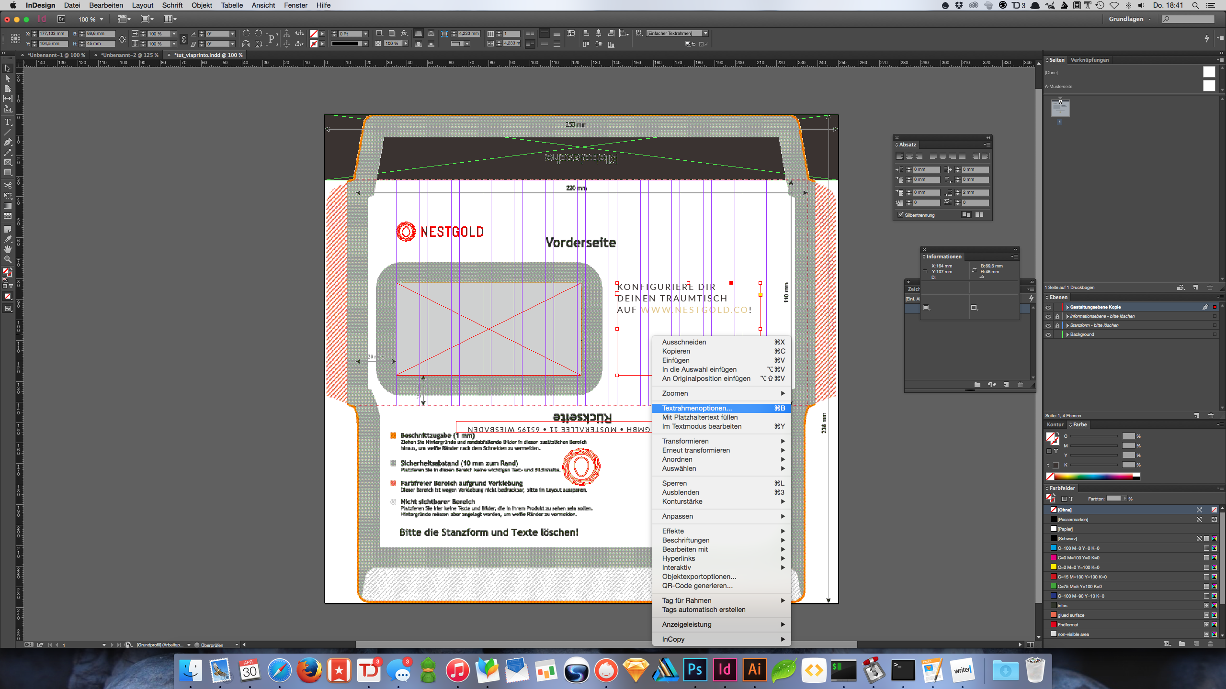The image size is (1226, 689).
Task: Click the X position input field
Action: [x=54, y=33]
